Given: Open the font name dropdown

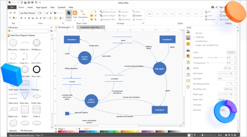Looking at the screenshot, I should (29, 13).
